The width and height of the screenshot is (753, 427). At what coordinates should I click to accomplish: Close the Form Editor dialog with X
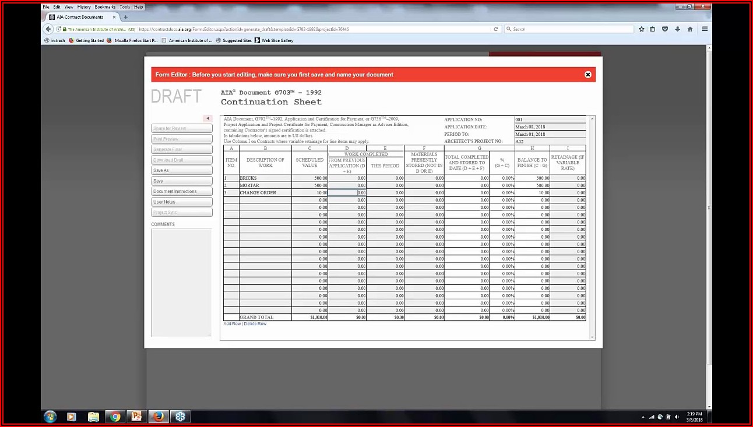point(587,75)
